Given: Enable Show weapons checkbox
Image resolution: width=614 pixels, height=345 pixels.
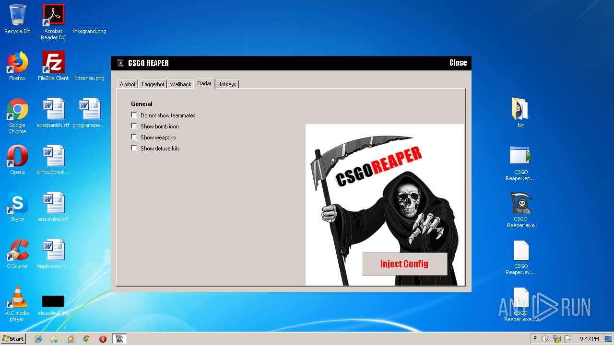Looking at the screenshot, I should tap(134, 137).
